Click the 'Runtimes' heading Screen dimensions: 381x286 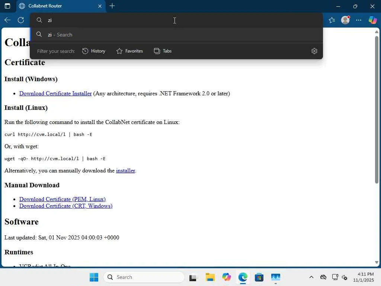[x=19, y=252]
